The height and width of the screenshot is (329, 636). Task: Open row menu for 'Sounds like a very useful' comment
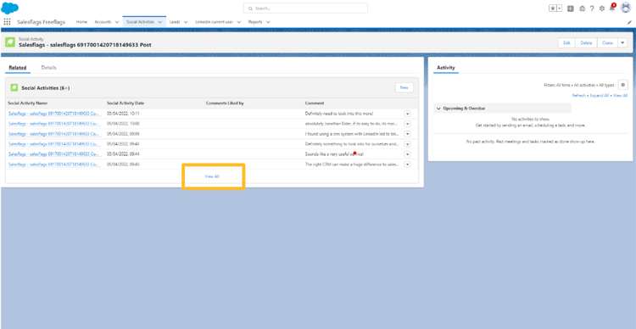coord(407,154)
